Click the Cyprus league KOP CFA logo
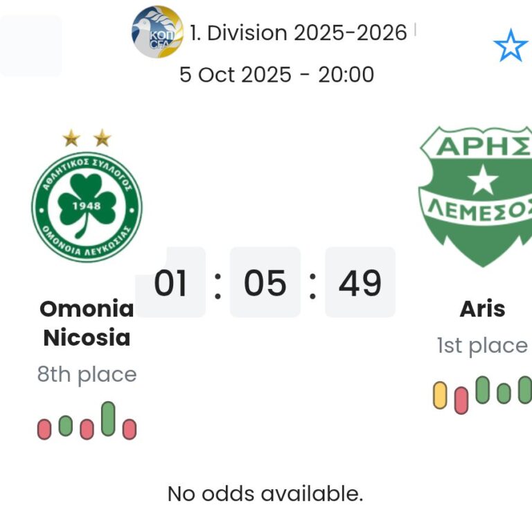532x530 pixels. tap(157, 32)
